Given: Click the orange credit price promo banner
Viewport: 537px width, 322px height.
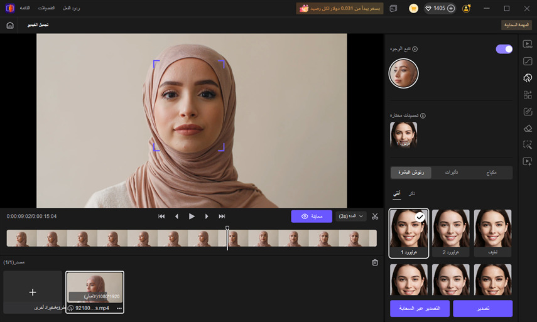Looking at the screenshot, I should [340, 8].
